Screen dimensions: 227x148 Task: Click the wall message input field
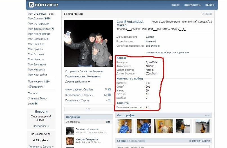tap(163, 147)
